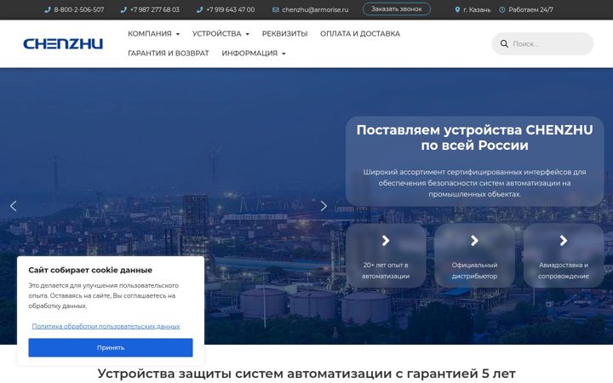Open the ГАРАНТИЯ И ВОЗВРАТ page
613x383 pixels.
[x=168, y=53]
